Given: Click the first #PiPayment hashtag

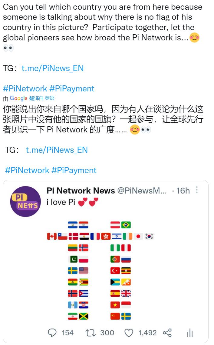Looking at the screenshot, I should 72,89.
